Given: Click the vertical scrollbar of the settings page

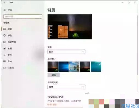Looking at the screenshot, I should [x=138, y=45].
